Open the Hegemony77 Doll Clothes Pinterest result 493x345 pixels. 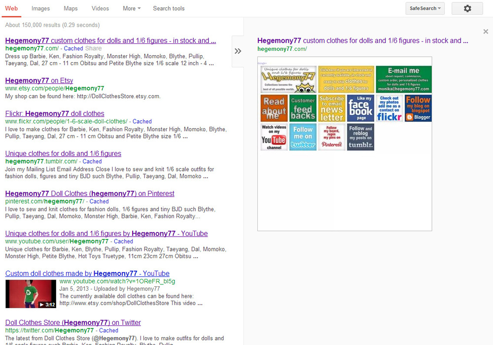(90, 193)
